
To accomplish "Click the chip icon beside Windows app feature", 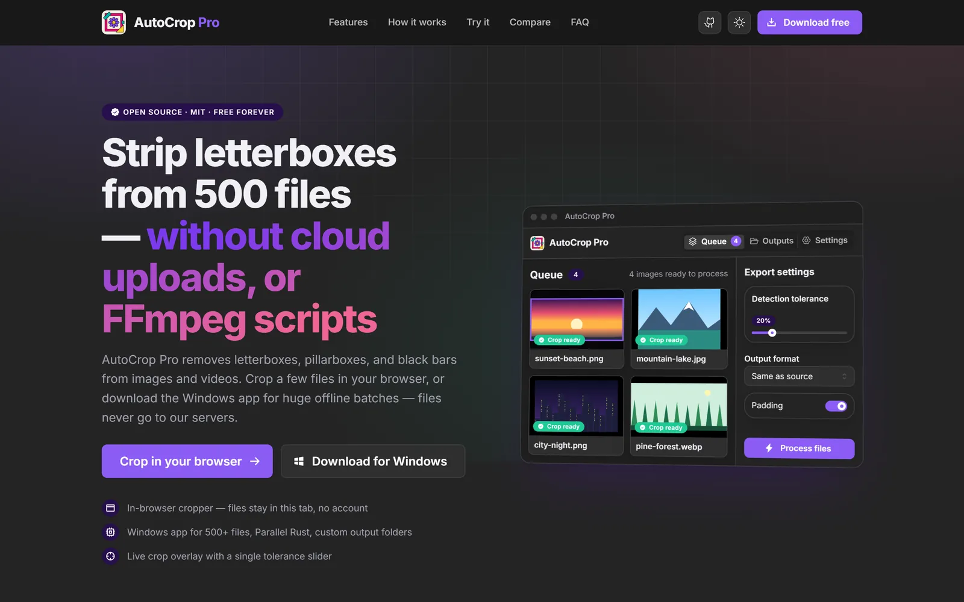I will [x=110, y=532].
